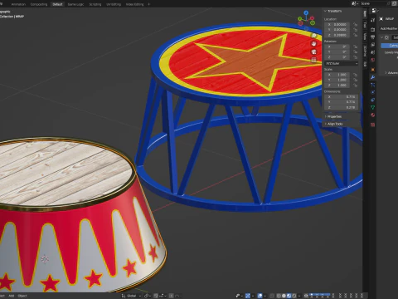This screenshot has width=398, height=299.
Task: Open the View Layer properties tab
Action: click(372, 45)
